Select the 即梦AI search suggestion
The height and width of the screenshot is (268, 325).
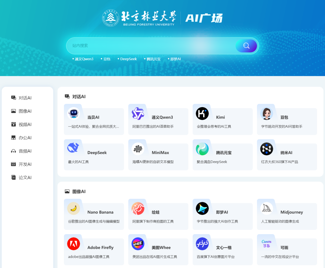point(175,59)
